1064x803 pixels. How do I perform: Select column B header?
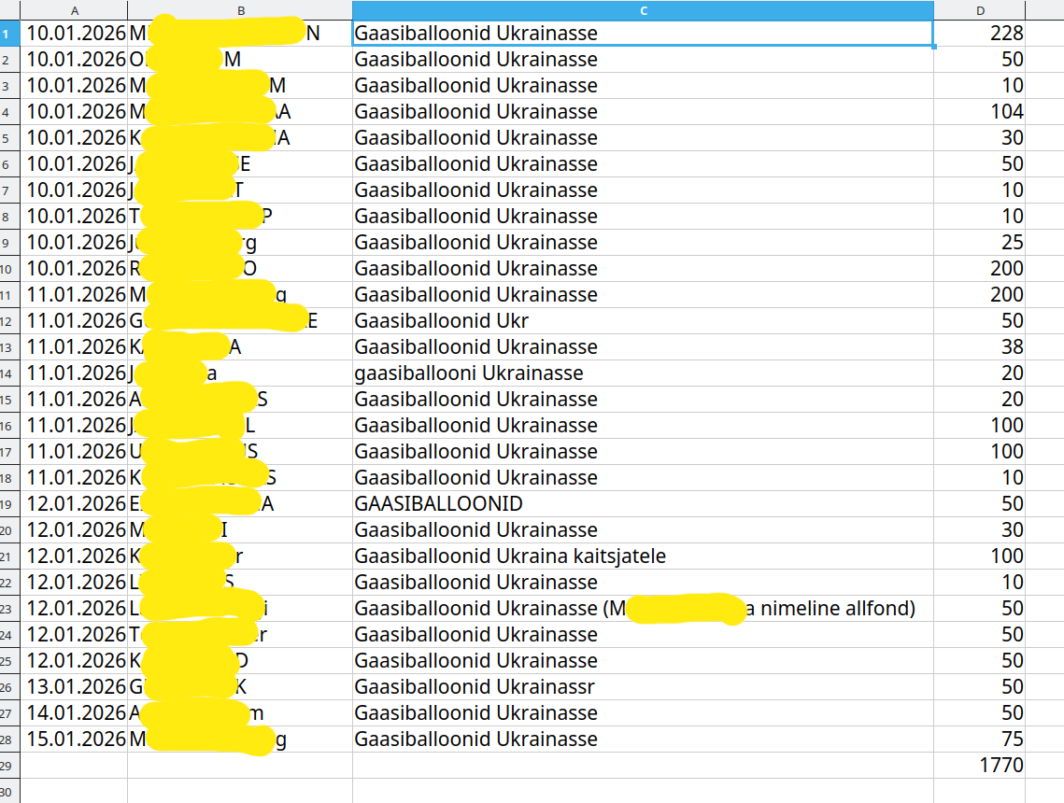[x=240, y=10]
